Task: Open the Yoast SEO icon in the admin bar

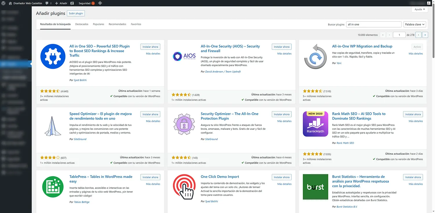Action: click(72, 3)
